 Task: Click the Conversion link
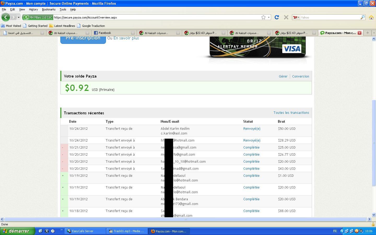[301, 77]
